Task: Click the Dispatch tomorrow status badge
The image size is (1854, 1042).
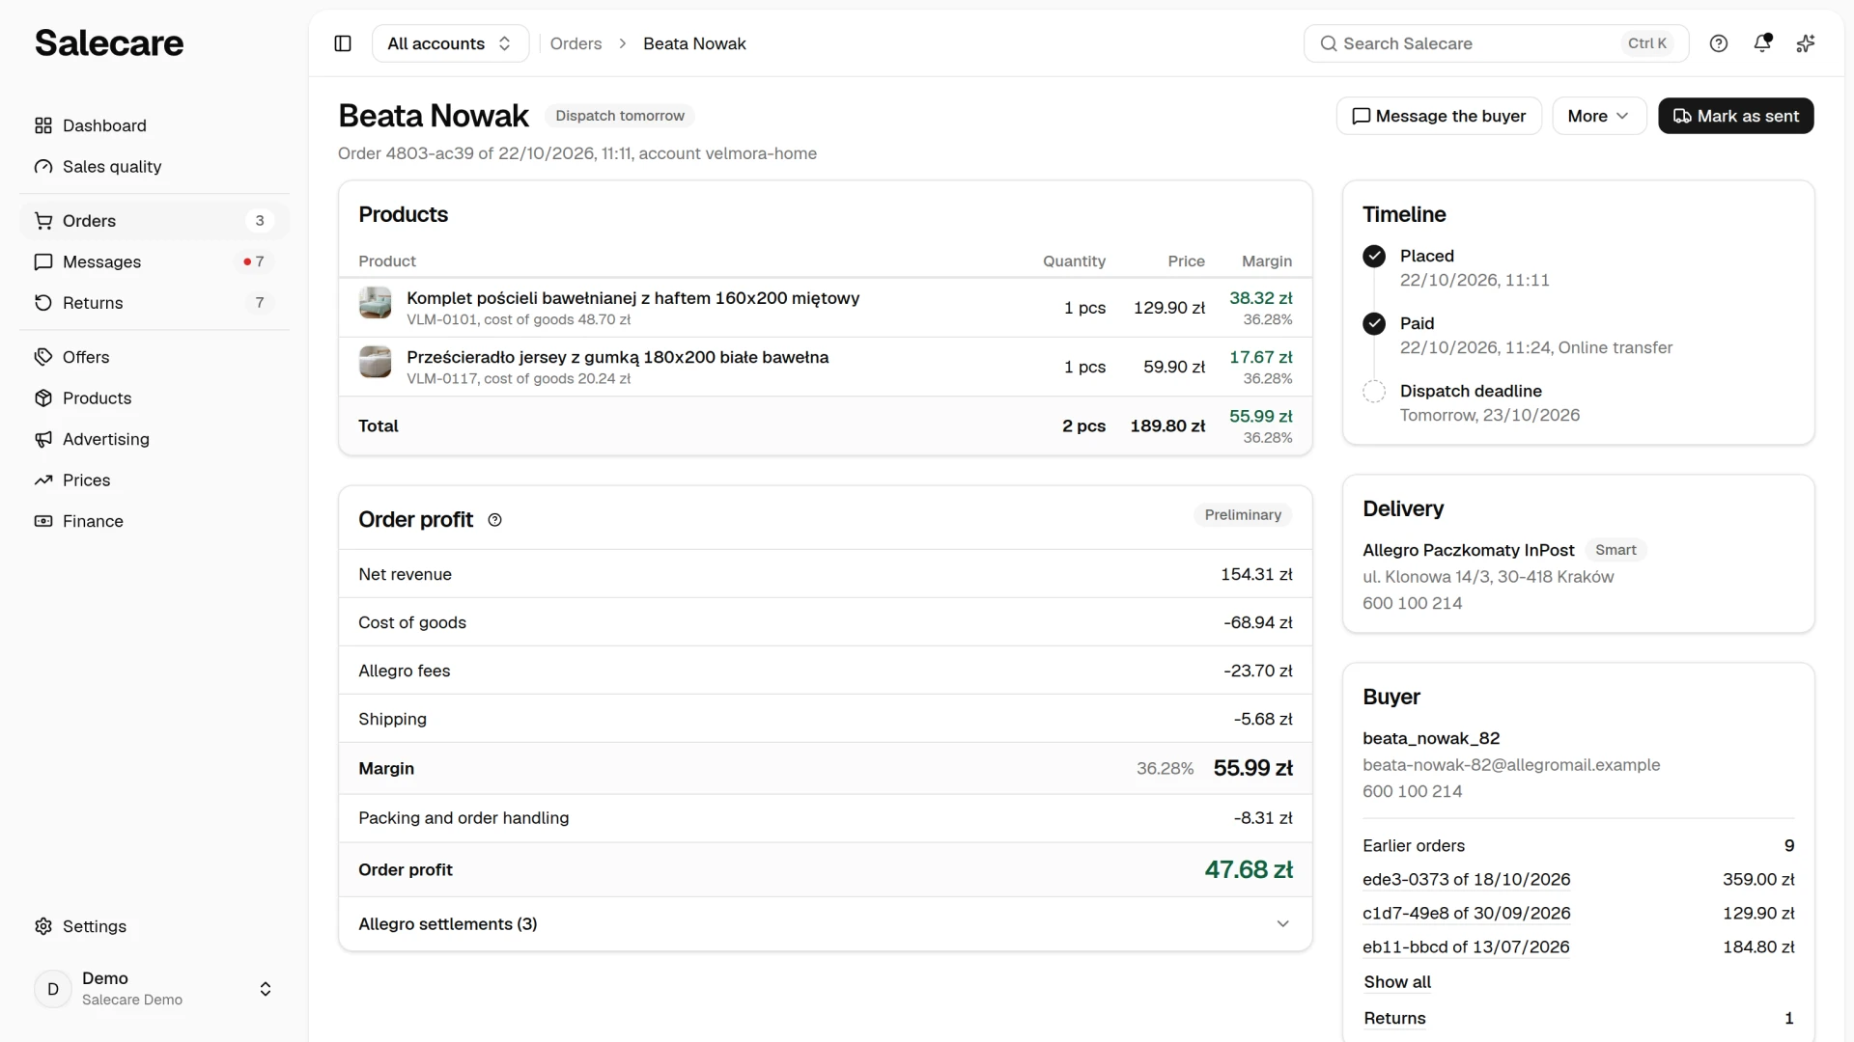Action: coord(620,116)
